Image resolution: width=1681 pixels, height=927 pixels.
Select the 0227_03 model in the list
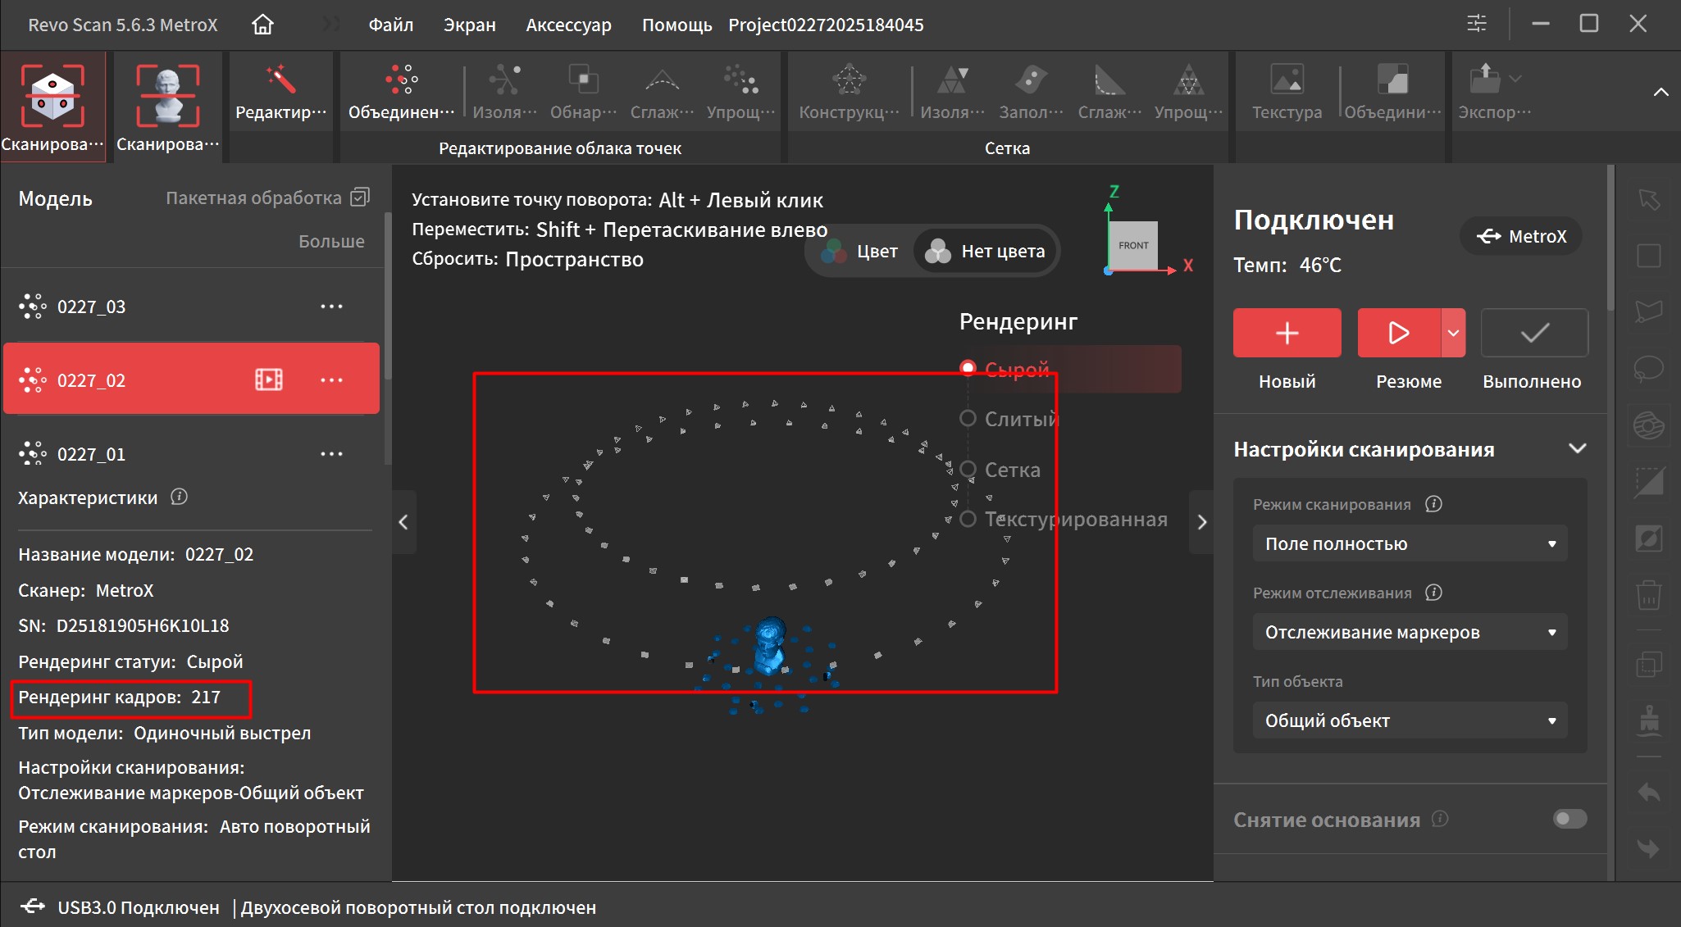[x=92, y=307]
